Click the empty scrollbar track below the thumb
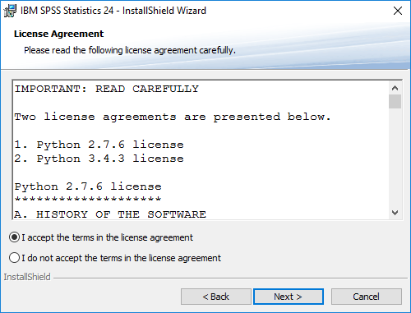 click(395, 158)
